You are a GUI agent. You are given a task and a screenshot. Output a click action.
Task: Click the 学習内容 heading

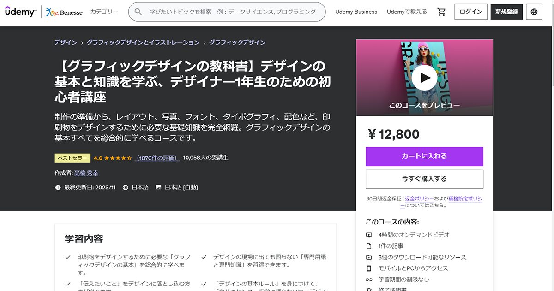(84, 239)
